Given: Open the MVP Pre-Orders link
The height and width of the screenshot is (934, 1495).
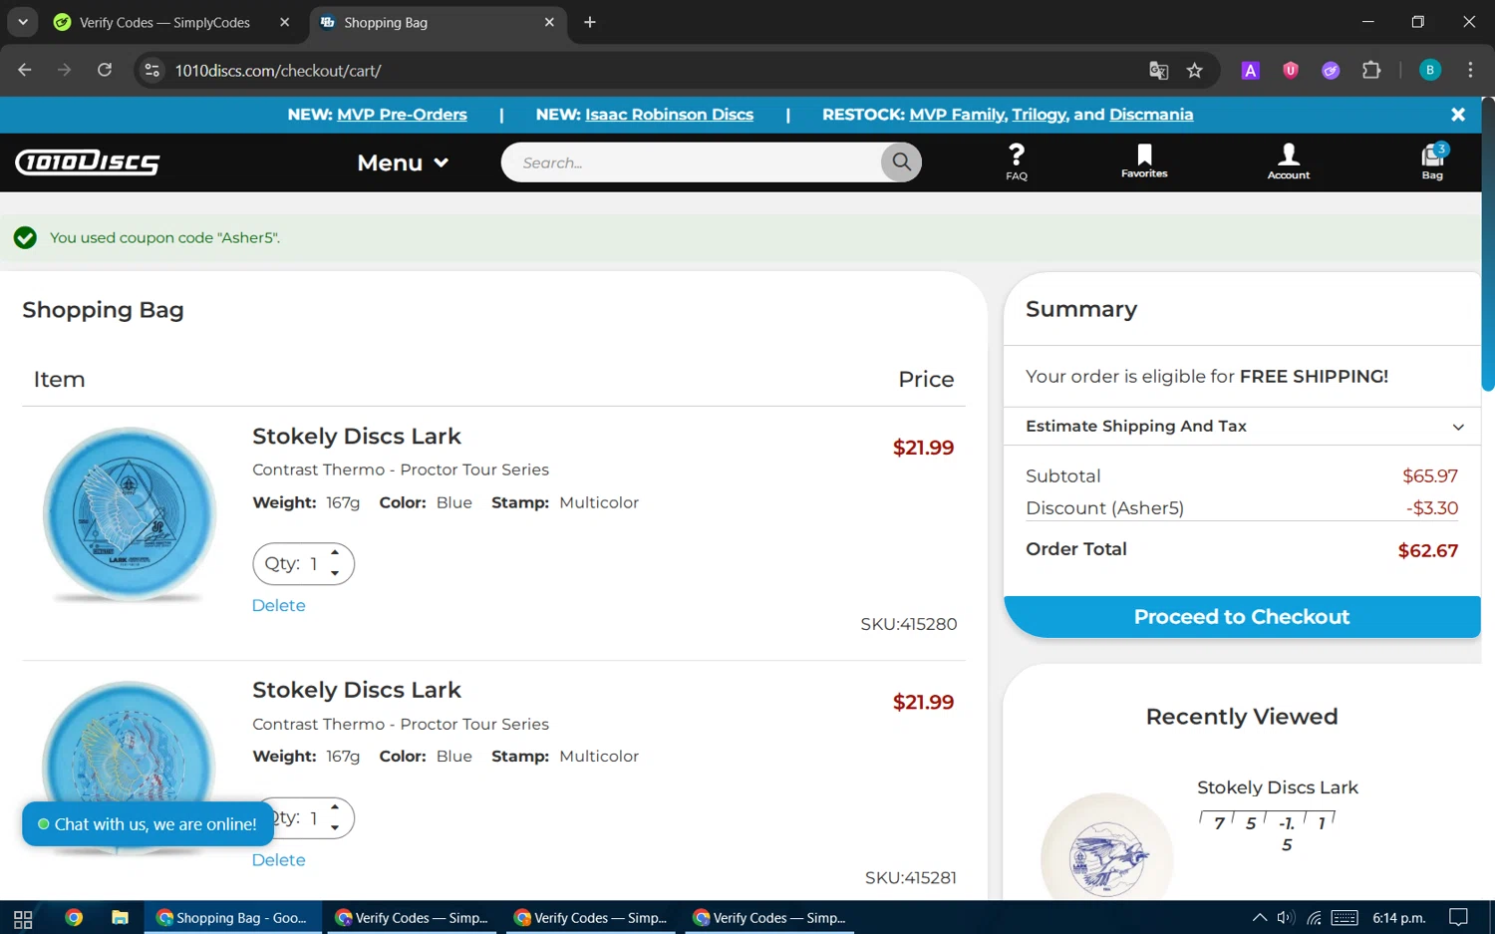Looking at the screenshot, I should (402, 115).
